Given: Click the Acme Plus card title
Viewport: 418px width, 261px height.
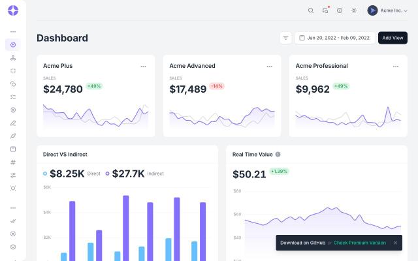Looking at the screenshot, I should [x=58, y=66].
